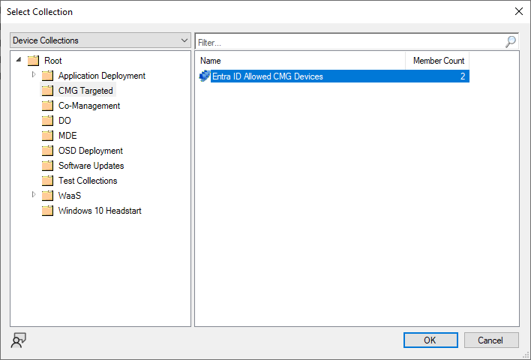Click the search magnifier icon in Filter

tap(511, 42)
